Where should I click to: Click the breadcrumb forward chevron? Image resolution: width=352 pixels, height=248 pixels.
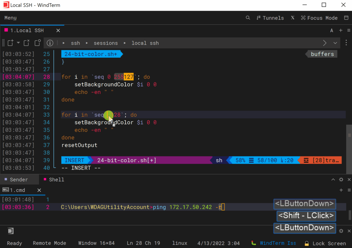(325, 43)
